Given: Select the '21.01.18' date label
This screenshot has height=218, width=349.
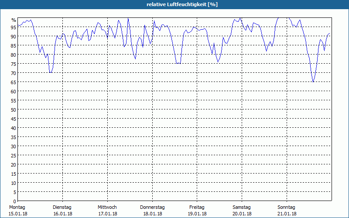Looking at the screenshot, I should 287,214.
